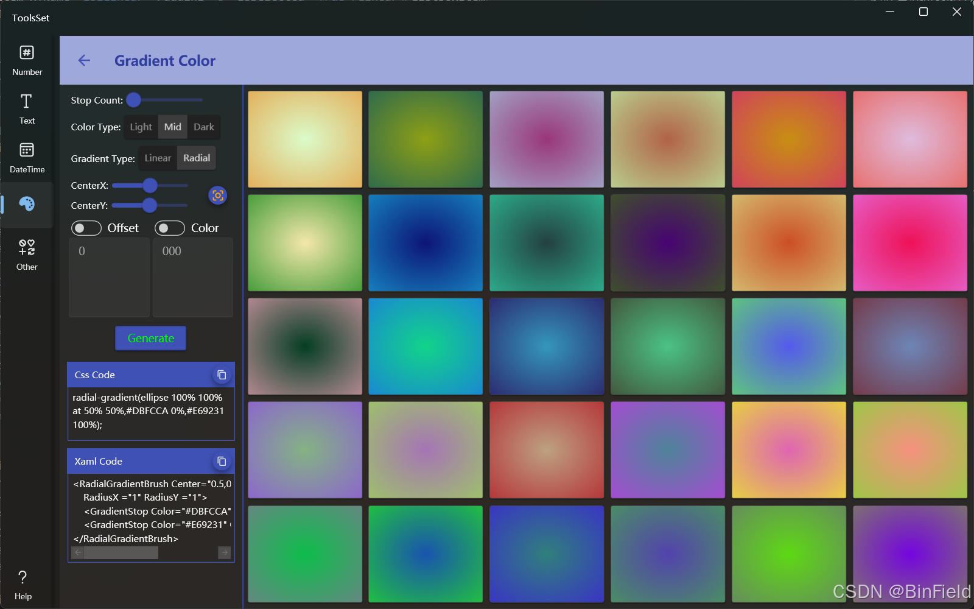This screenshot has height=609, width=974.
Task: Select the blue-center mint green gradient swatch
Action: 789,347
